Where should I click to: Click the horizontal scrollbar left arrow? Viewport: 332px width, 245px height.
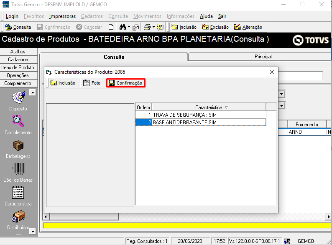(46, 217)
